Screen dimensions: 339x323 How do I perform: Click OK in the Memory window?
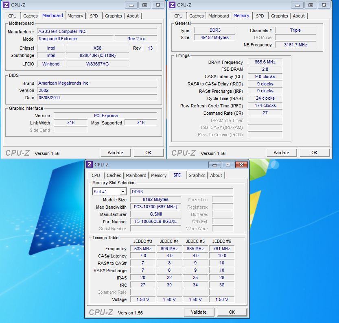tap(314, 153)
